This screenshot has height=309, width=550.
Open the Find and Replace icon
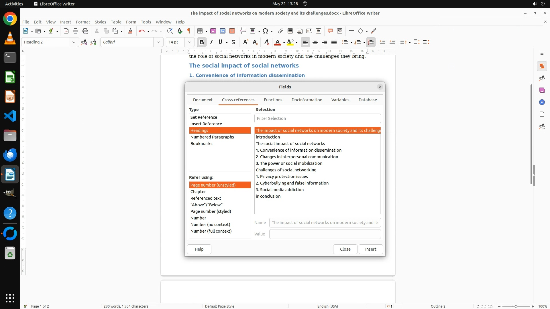tap(170, 31)
